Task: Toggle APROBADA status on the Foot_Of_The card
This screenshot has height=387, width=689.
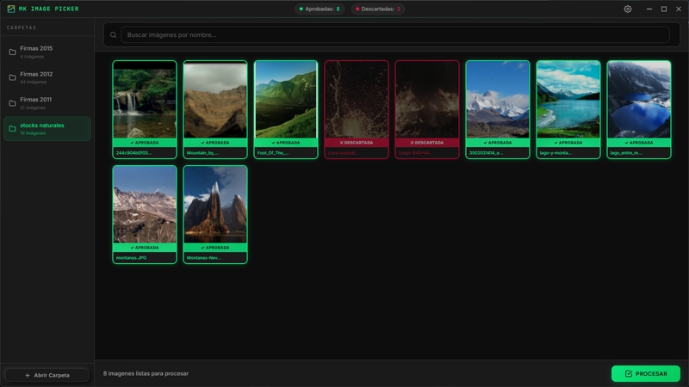Action: tap(286, 143)
